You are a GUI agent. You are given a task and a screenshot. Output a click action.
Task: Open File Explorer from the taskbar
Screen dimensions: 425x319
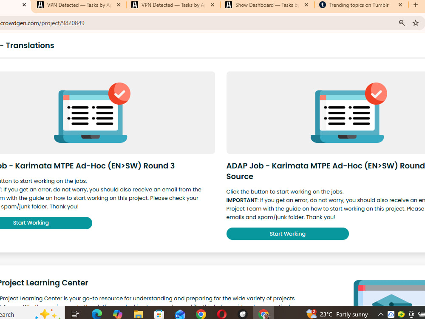pos(139,314)
